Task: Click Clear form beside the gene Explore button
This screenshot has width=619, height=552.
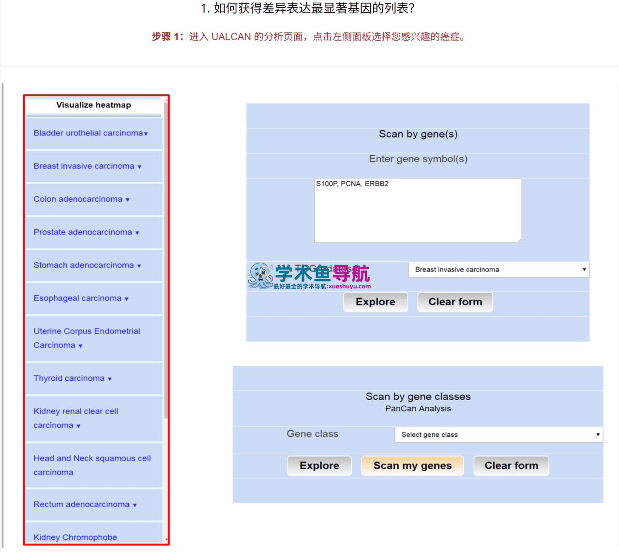Action: pos(455,302)
